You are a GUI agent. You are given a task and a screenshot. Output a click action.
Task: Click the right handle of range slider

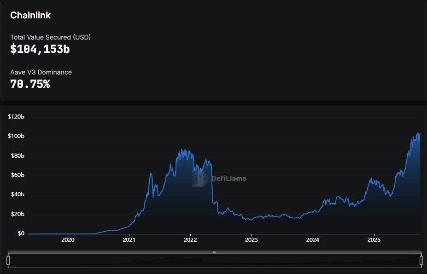pyautogui.click(x=421, y=260)
